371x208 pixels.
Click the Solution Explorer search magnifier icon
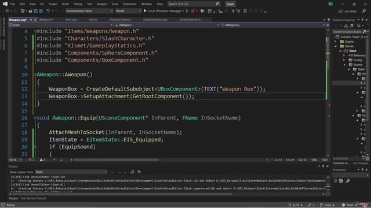tap(365, 31)
